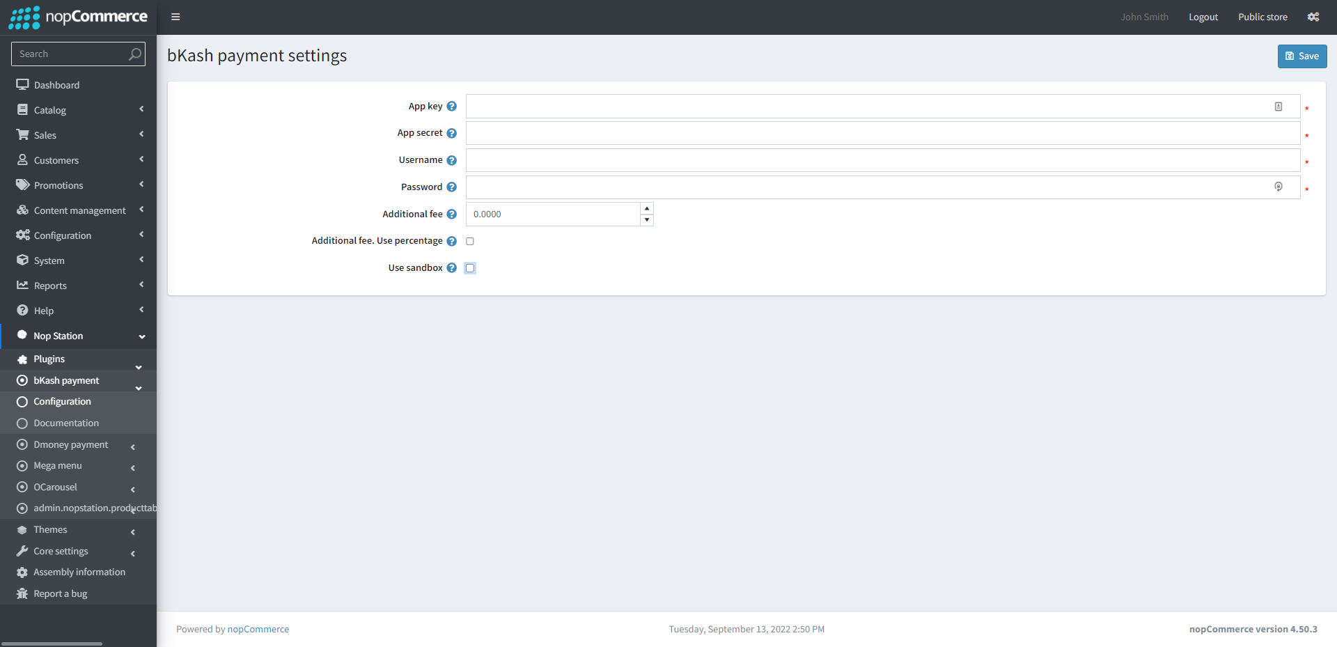Click the Dashboard monitor icon

pos(22,84)
